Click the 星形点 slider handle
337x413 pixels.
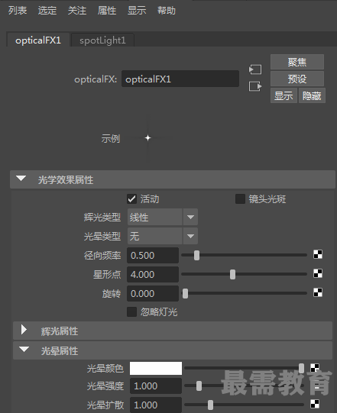coord(232,275)
